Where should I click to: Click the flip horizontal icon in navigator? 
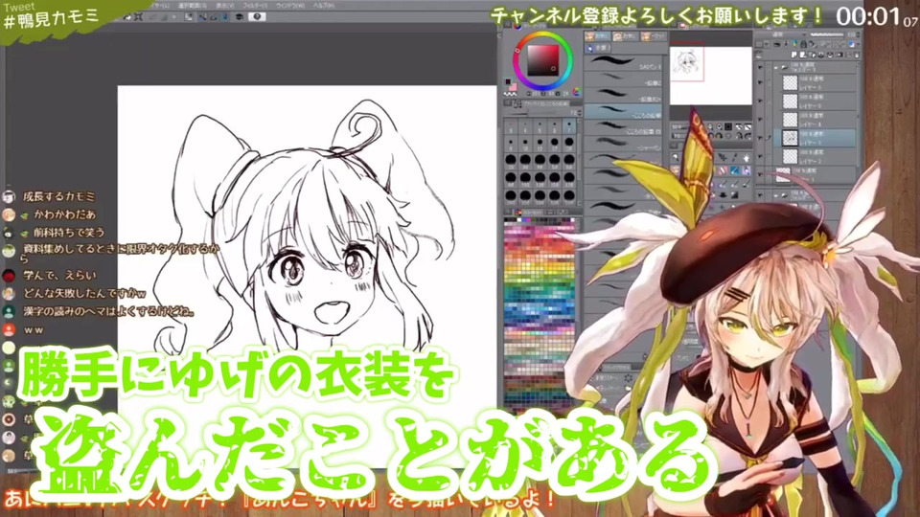(739, 136)
